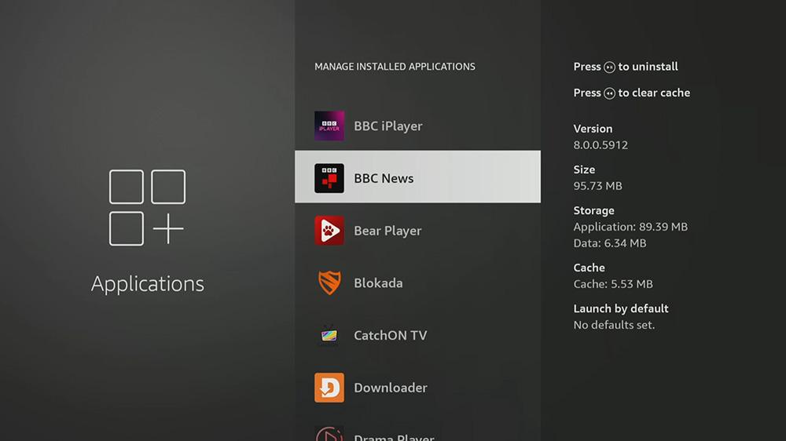Click the version number 8.0.0.5912

click(601, 144)
